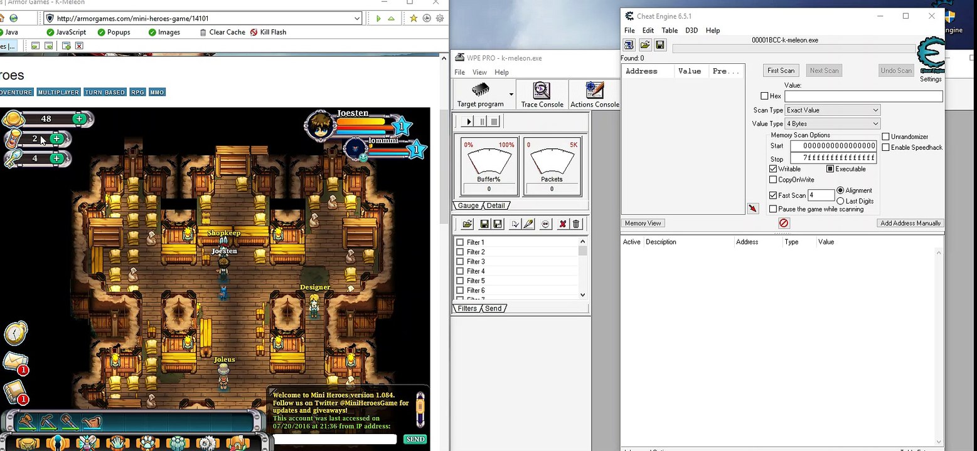
Task: Click the Memory View button
Action: coord(643,223)
